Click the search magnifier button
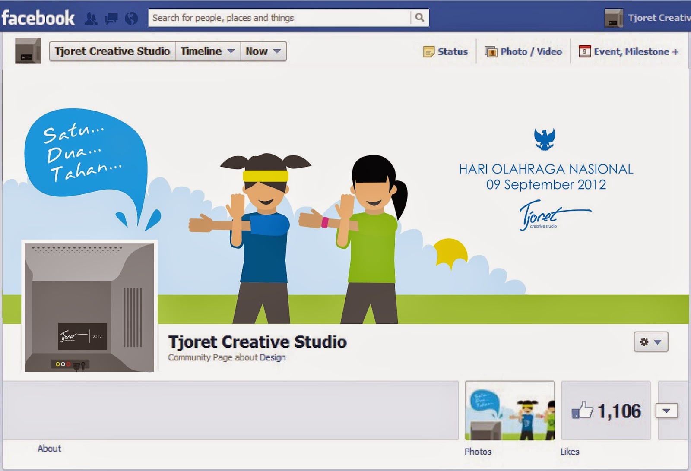The width and height of the screenshot is (691, 471). pos(419,18)
